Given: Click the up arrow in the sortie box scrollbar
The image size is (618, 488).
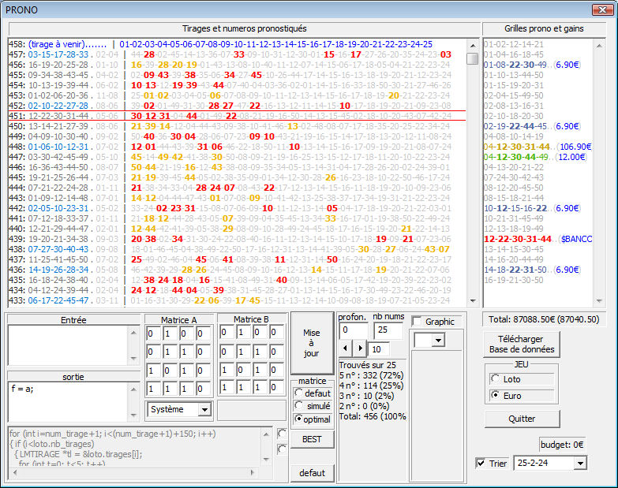Looking at the screenshot, I should 133,389.
